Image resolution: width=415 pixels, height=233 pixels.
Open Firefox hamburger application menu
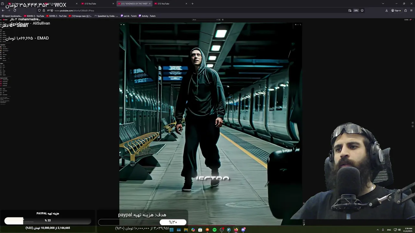(411, 10)
